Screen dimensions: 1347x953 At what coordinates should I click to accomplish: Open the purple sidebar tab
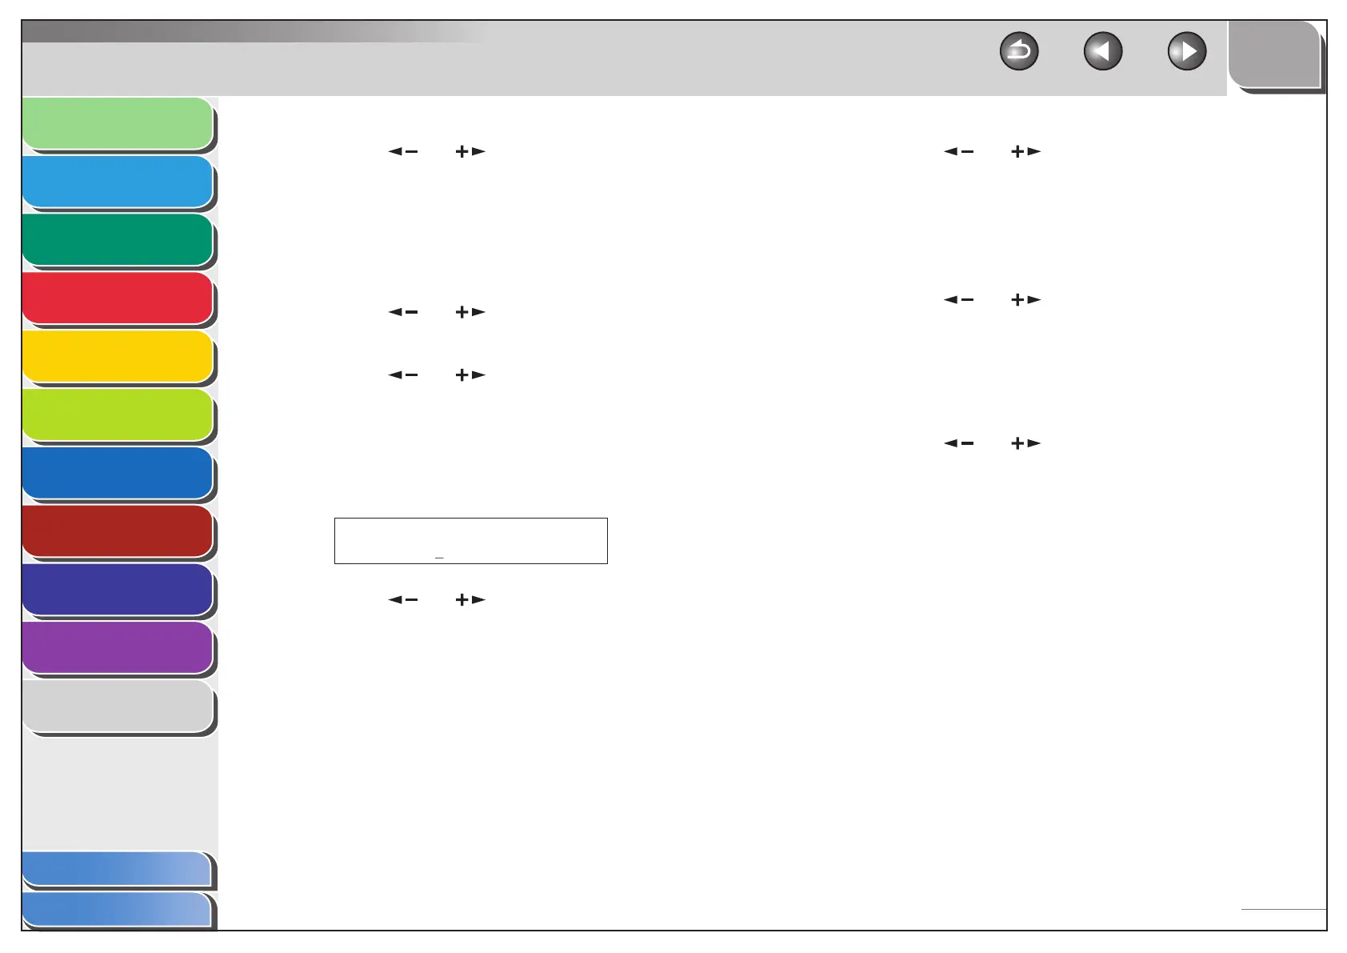[x=118, y=648]
